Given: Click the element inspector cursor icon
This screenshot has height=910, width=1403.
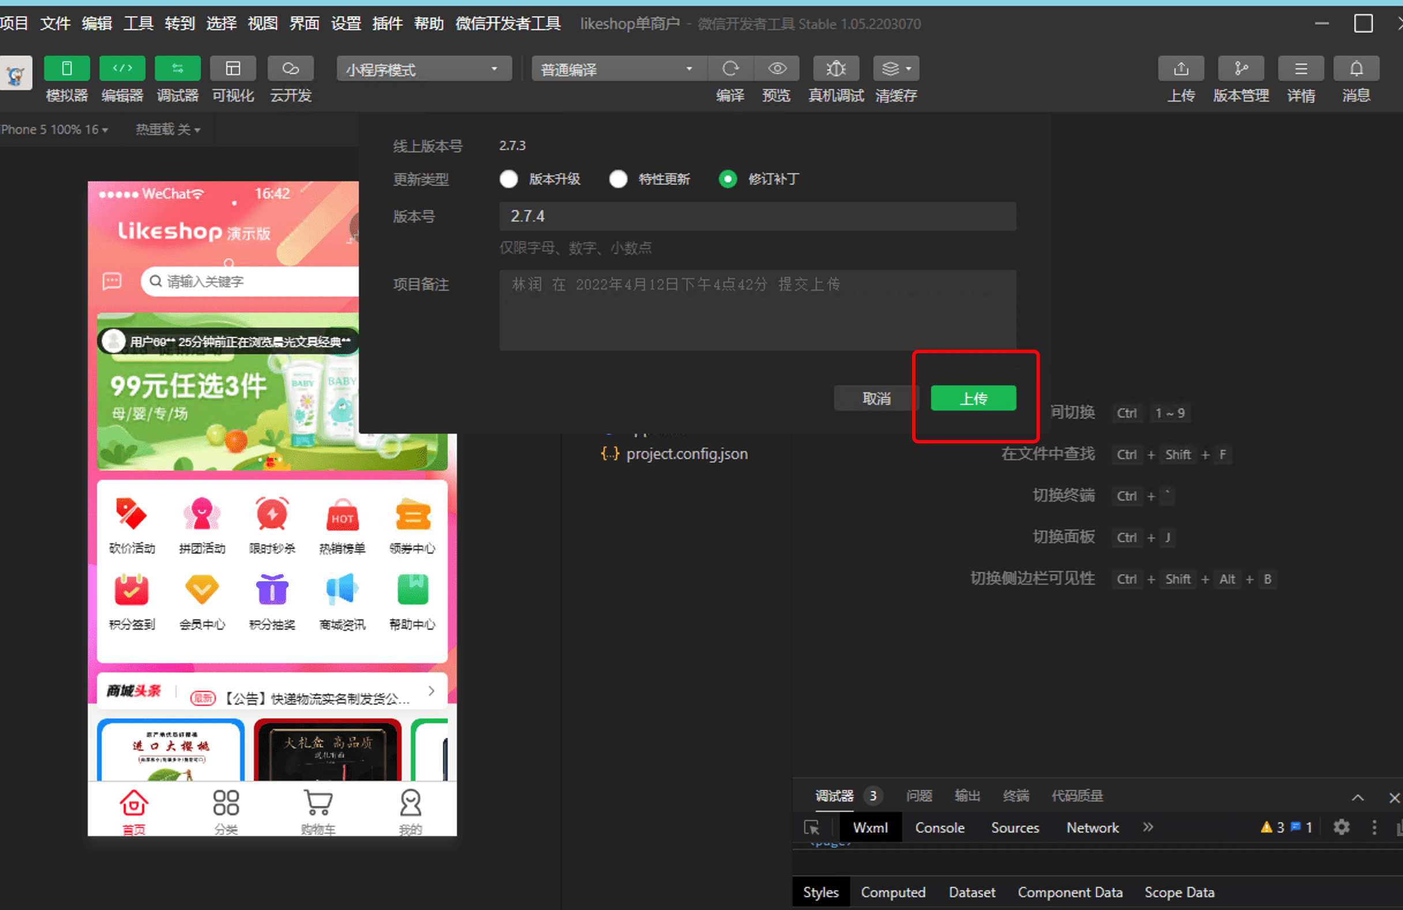Looking at the screenshot, I should click(x=812, y=828).
